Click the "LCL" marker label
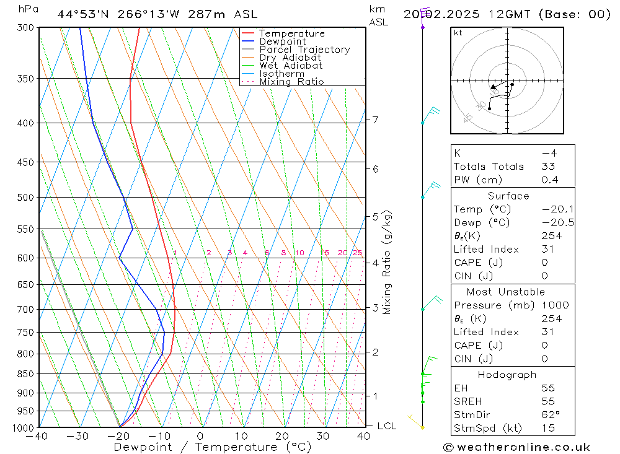Viewport: 620px width, 454px height. coord(387,426)
